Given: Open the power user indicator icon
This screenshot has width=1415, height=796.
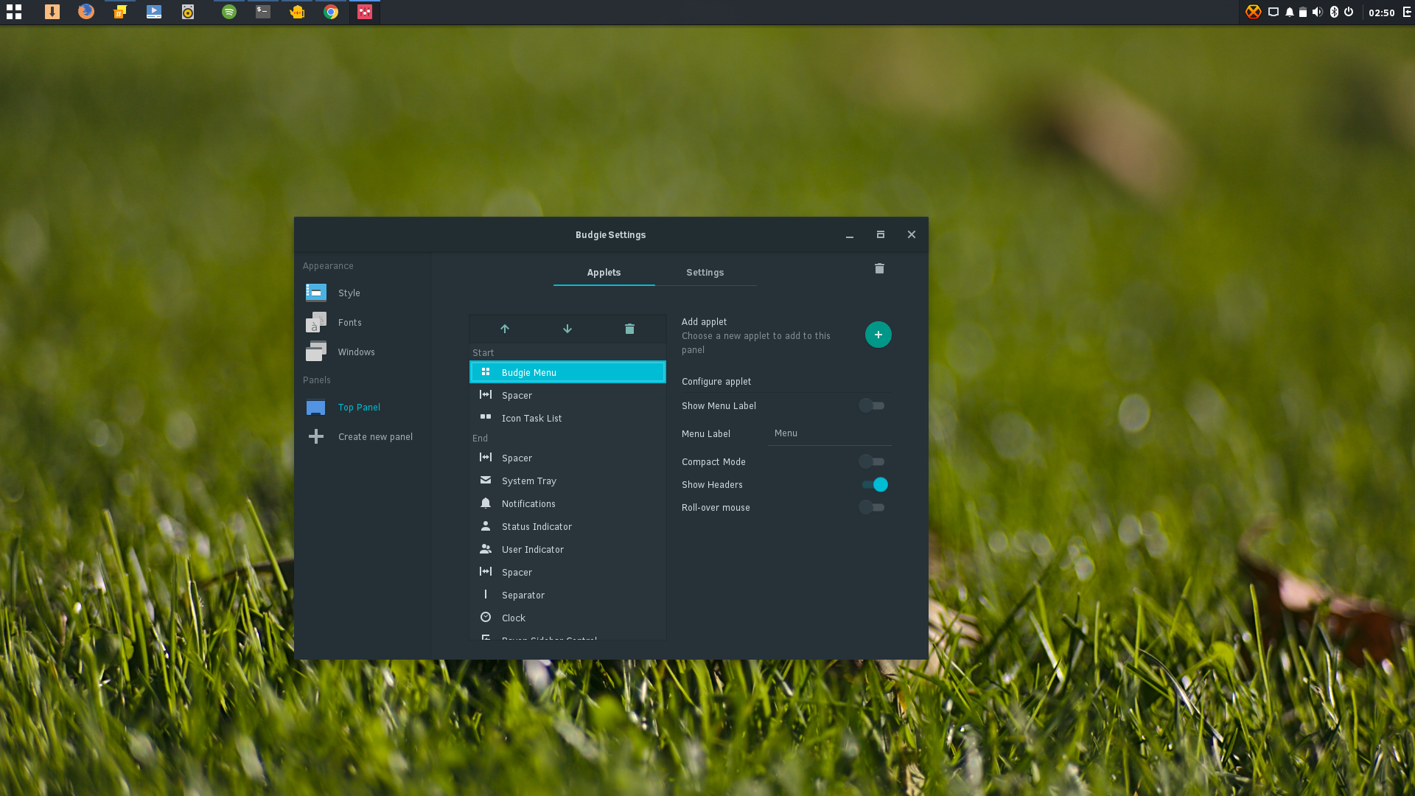Looking at the screenshot, I should pyautogui.click(x=1349, y=13).
